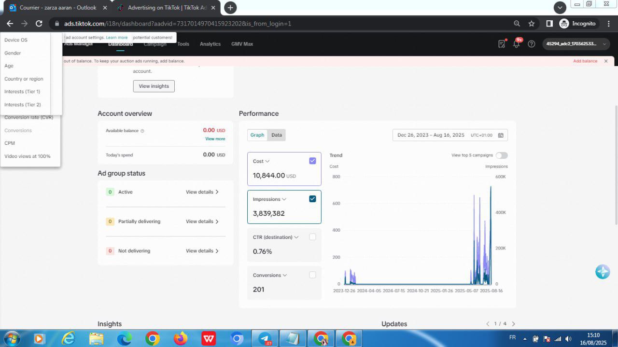This screenshot has height=347, width=618.
Task: Open the Tools menu
Action: pyautogui.click(x=183, y=44)
